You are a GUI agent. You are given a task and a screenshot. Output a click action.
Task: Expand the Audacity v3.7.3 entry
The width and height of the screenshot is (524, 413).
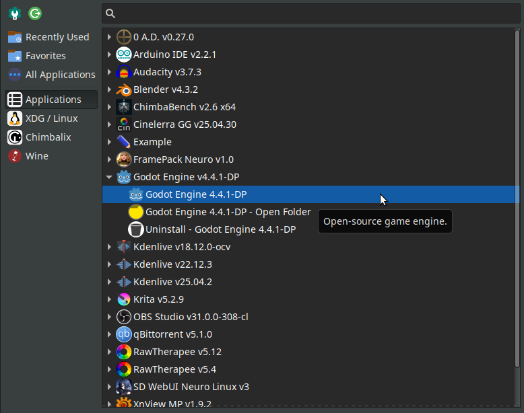pyautogui.click(x=109, y=72)
